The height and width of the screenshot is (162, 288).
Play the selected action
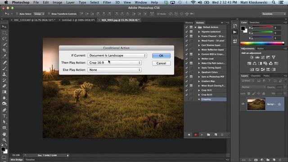[202, 135]
